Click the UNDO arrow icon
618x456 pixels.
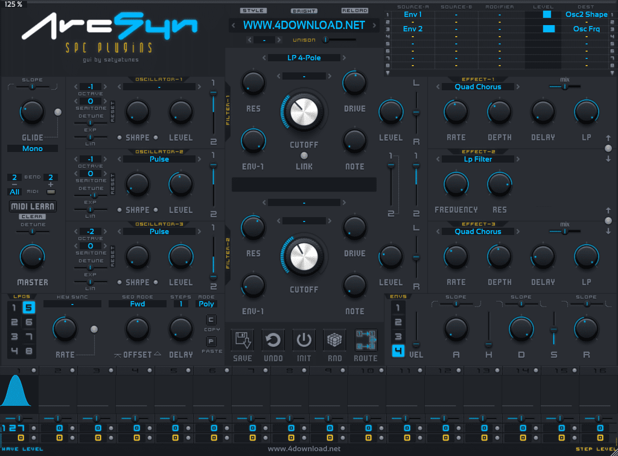click(273, 341)
